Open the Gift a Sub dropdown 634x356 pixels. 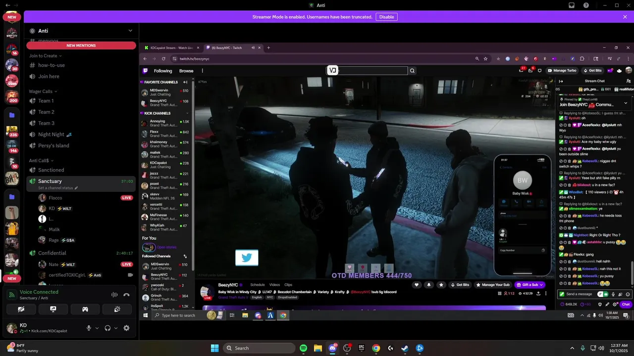tap(530, 285)
